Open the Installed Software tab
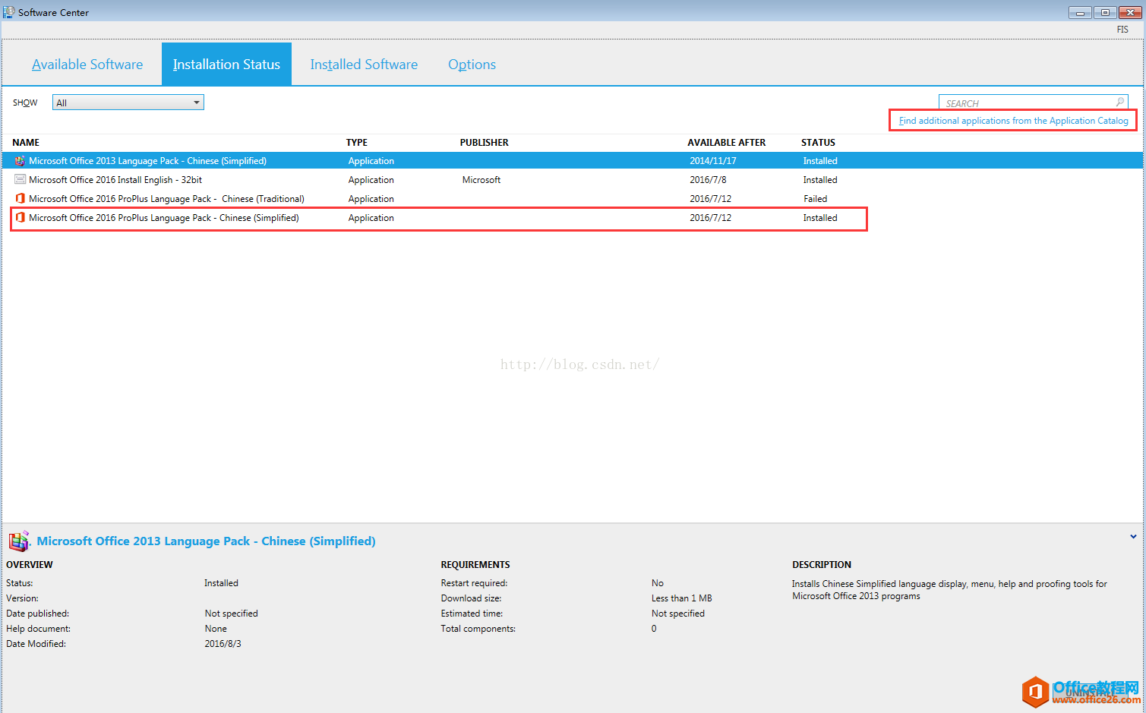The width and height of the screenshot is (1146, 713). pos(364,65)
